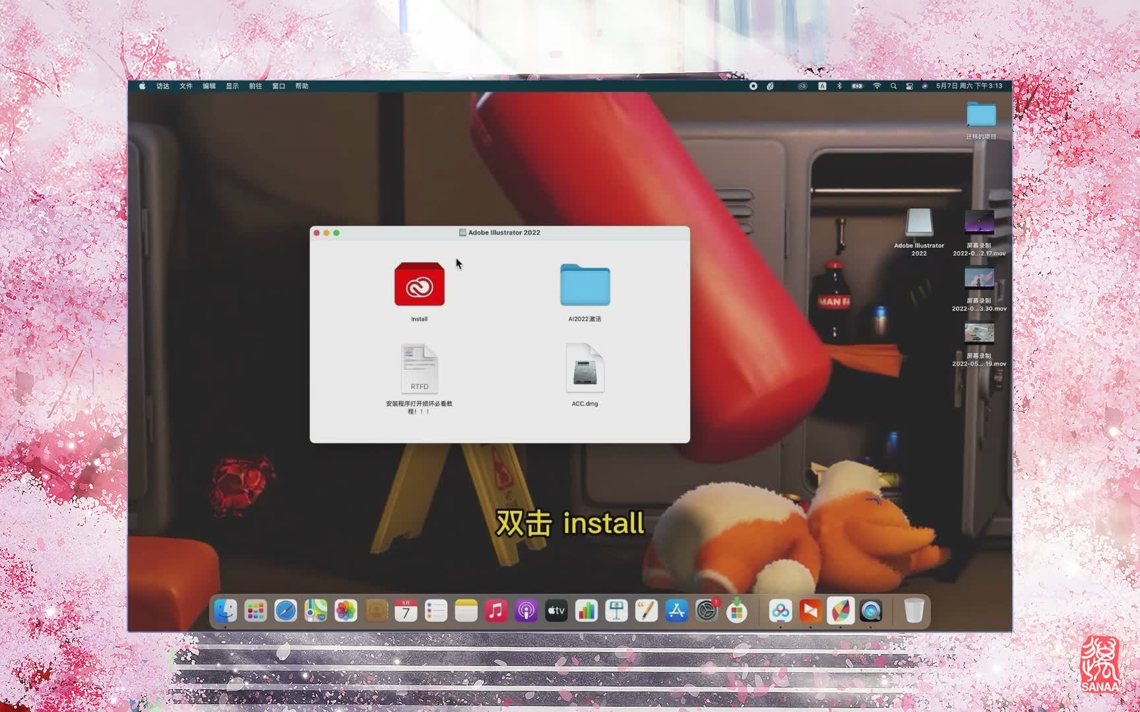Click the ACC.dmg file name
The width and height of the screenshot is (1140, 712).
click(585, 403)
